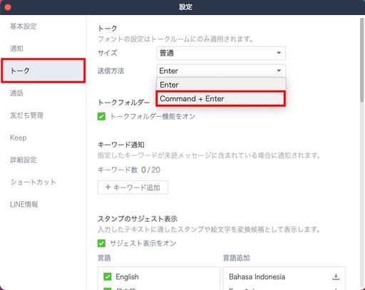Click the + キーワード追加 button
Screen dimensions: 365x290
133,187
